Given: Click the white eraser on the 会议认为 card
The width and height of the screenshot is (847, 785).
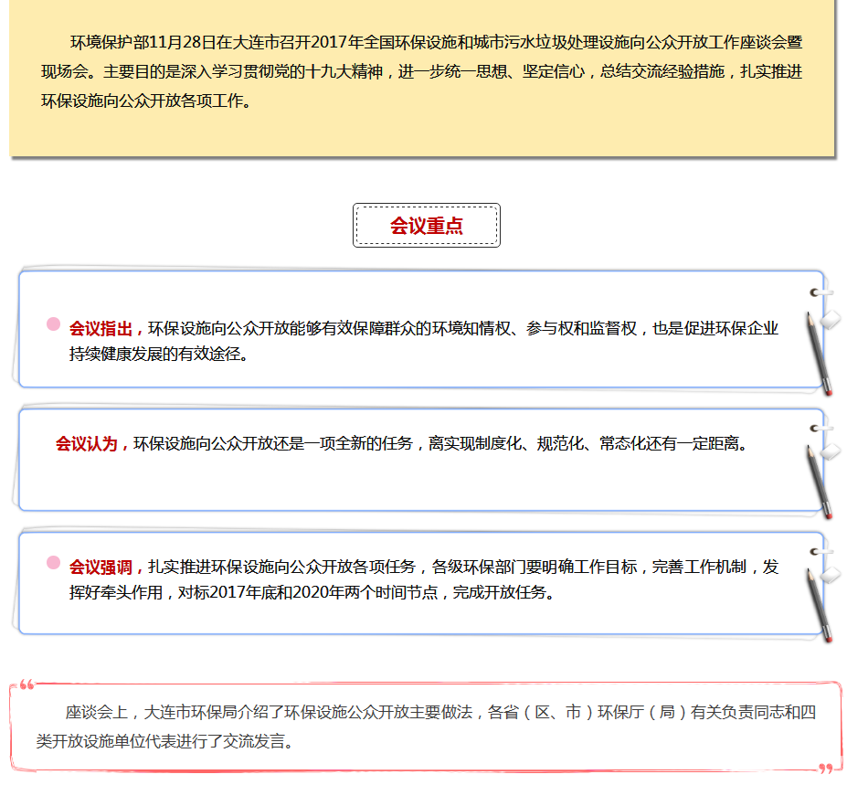Looking at the screenshot, I should pos(831,451).
